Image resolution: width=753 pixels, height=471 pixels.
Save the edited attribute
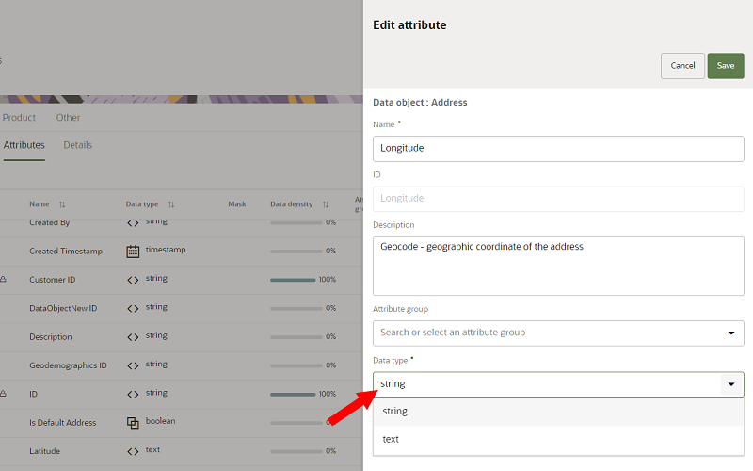point(726,66)
